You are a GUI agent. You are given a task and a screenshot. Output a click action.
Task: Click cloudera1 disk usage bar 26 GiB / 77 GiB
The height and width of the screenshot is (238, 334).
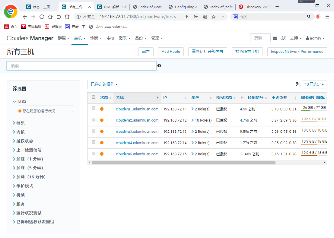[x=314, y=108]
